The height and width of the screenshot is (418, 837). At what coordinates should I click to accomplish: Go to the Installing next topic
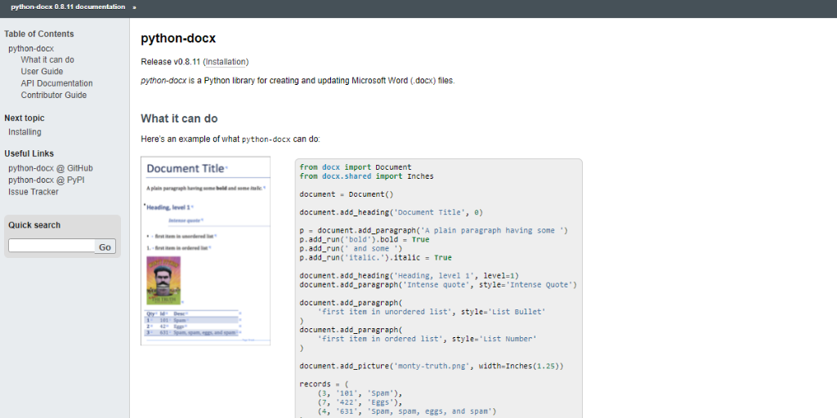click(25, 131)
